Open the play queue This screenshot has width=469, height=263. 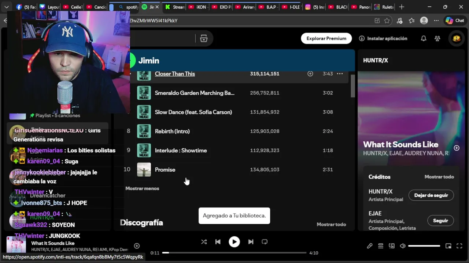(381, 246)
